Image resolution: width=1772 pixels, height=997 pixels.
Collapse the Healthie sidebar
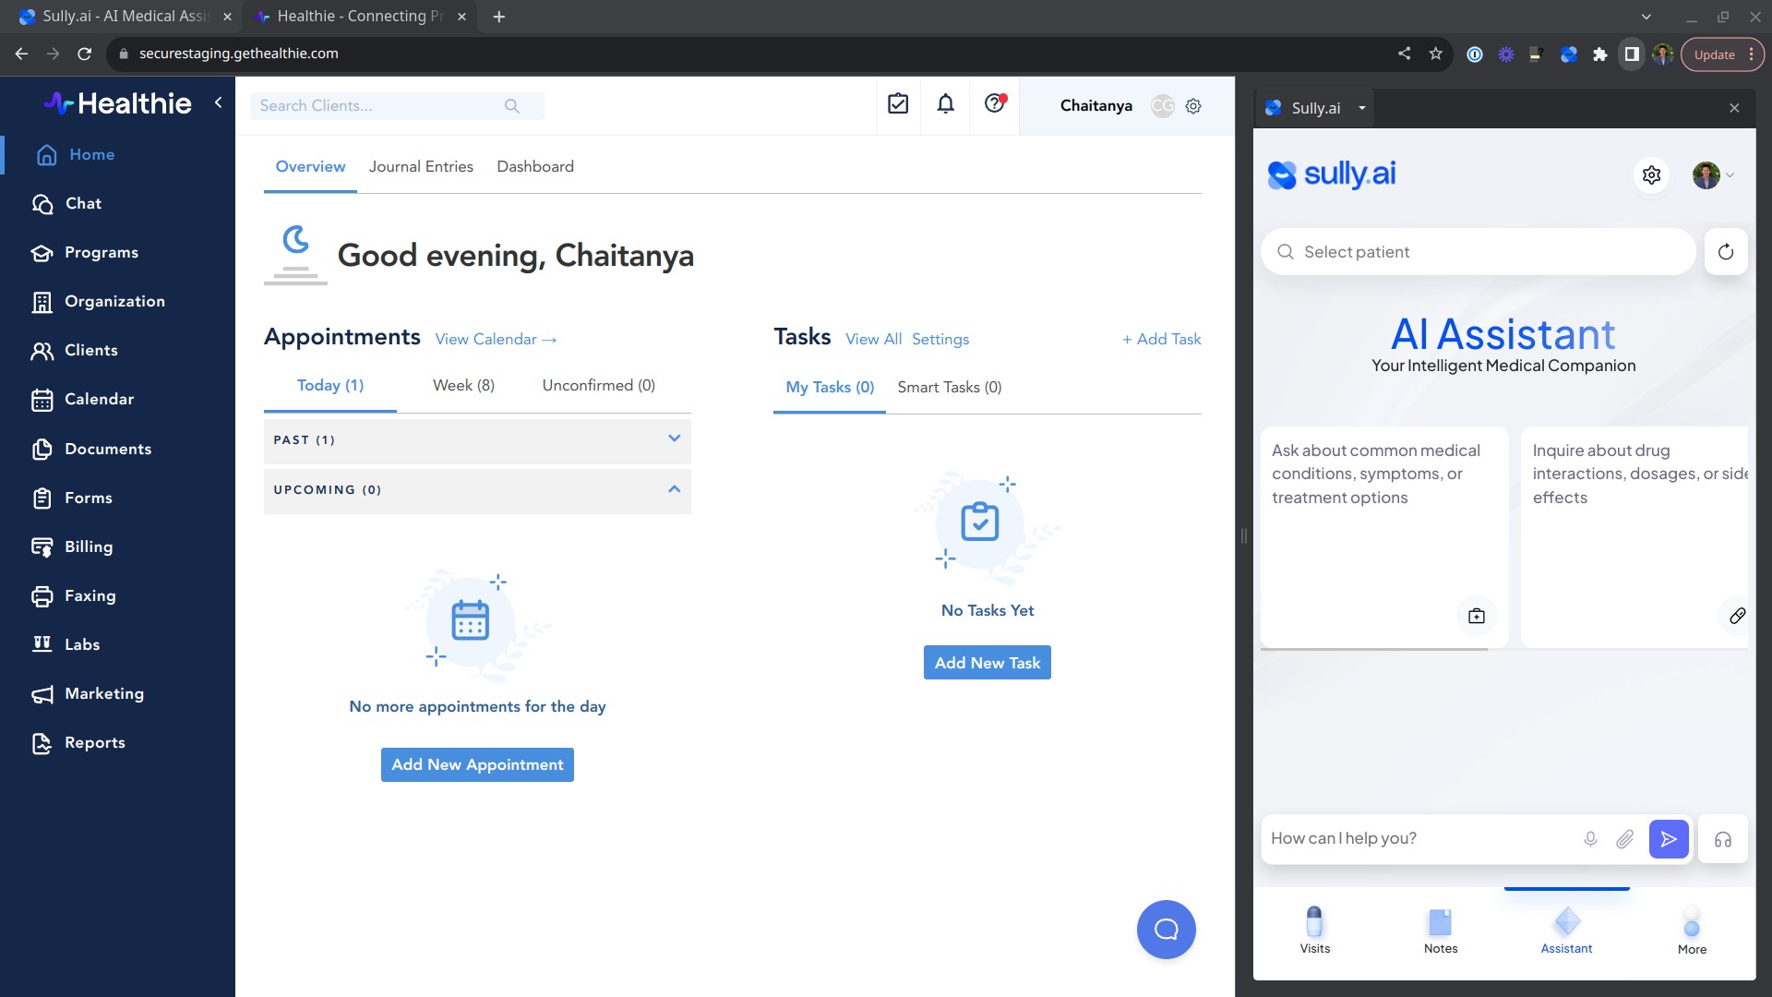click(219, 102)
